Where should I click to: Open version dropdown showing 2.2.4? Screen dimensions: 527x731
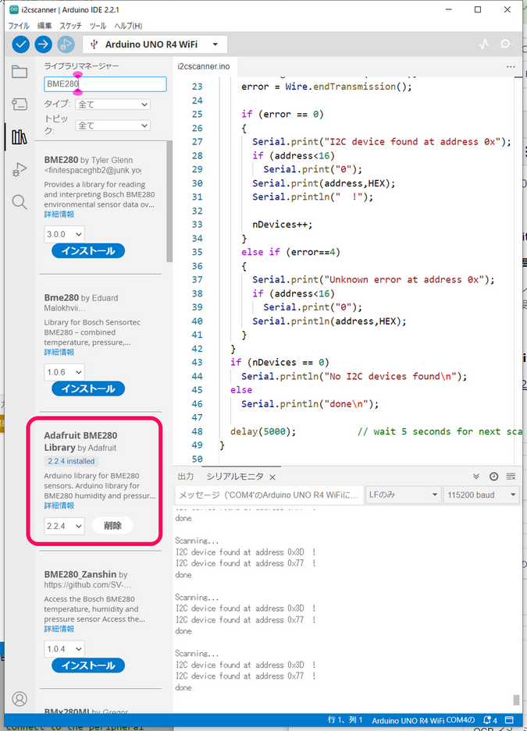pyautogui.click(x=64, y=526)
